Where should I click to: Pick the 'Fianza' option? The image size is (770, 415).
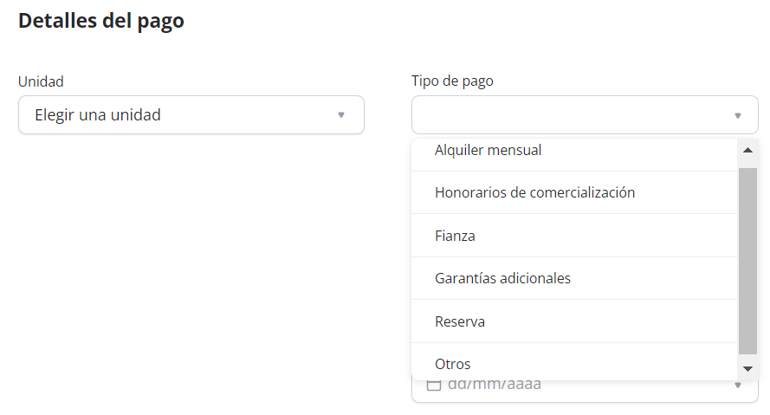tap(455, 236)
